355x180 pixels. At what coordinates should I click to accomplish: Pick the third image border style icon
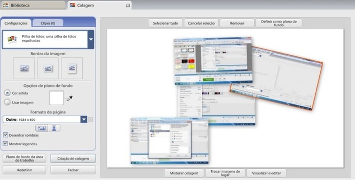pyautogui.click(x=72, y=68)
